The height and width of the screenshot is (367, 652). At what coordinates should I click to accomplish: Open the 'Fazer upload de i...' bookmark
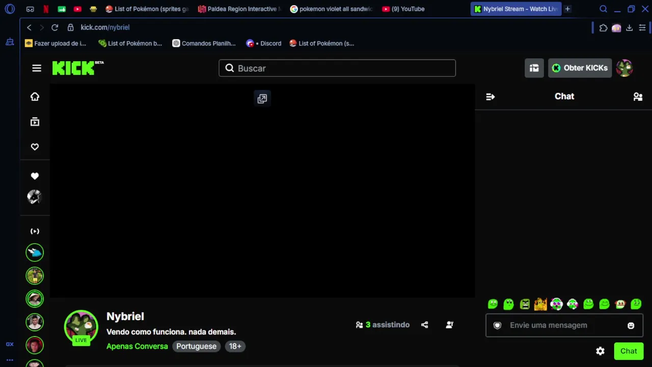coord(56,43)
